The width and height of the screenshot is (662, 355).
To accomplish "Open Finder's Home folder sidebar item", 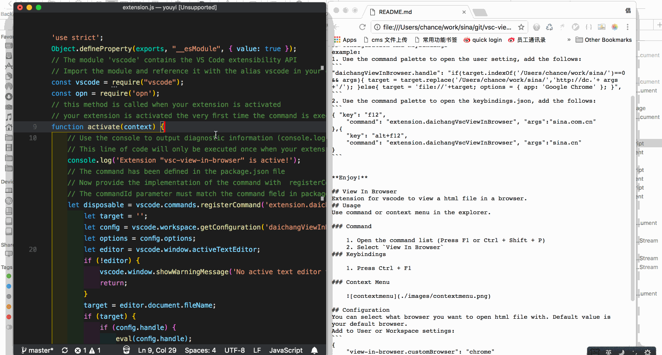I will click(8, 127).
